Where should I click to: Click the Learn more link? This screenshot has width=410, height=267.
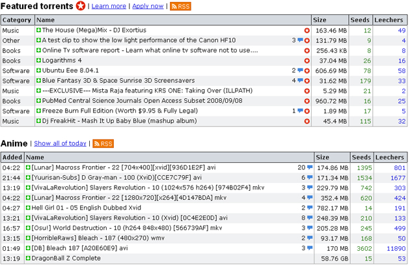(109, 6)
